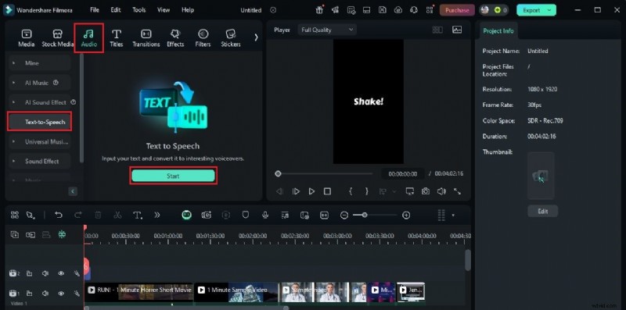
Task: Click the marker shield icon
Action: pyautogui.click(x=246, y=216)
